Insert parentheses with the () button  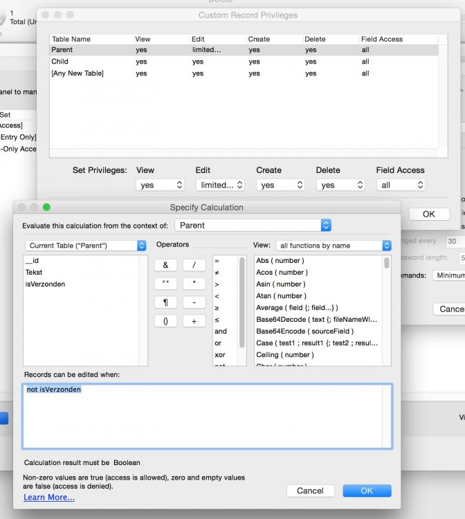tap(165, 321)
